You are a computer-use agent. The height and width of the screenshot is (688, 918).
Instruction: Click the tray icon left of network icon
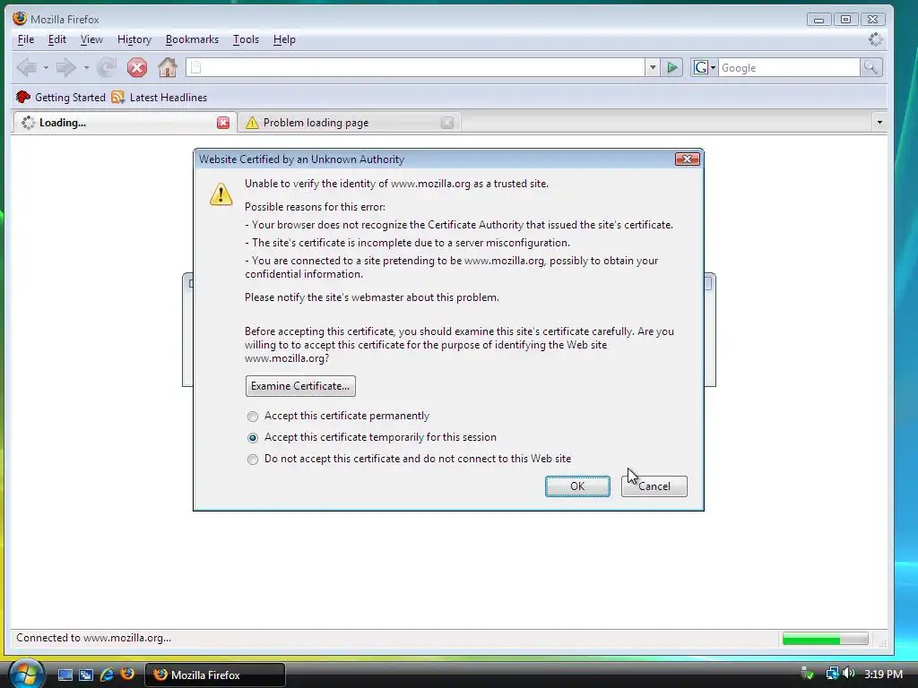click(x=808, y=674)
